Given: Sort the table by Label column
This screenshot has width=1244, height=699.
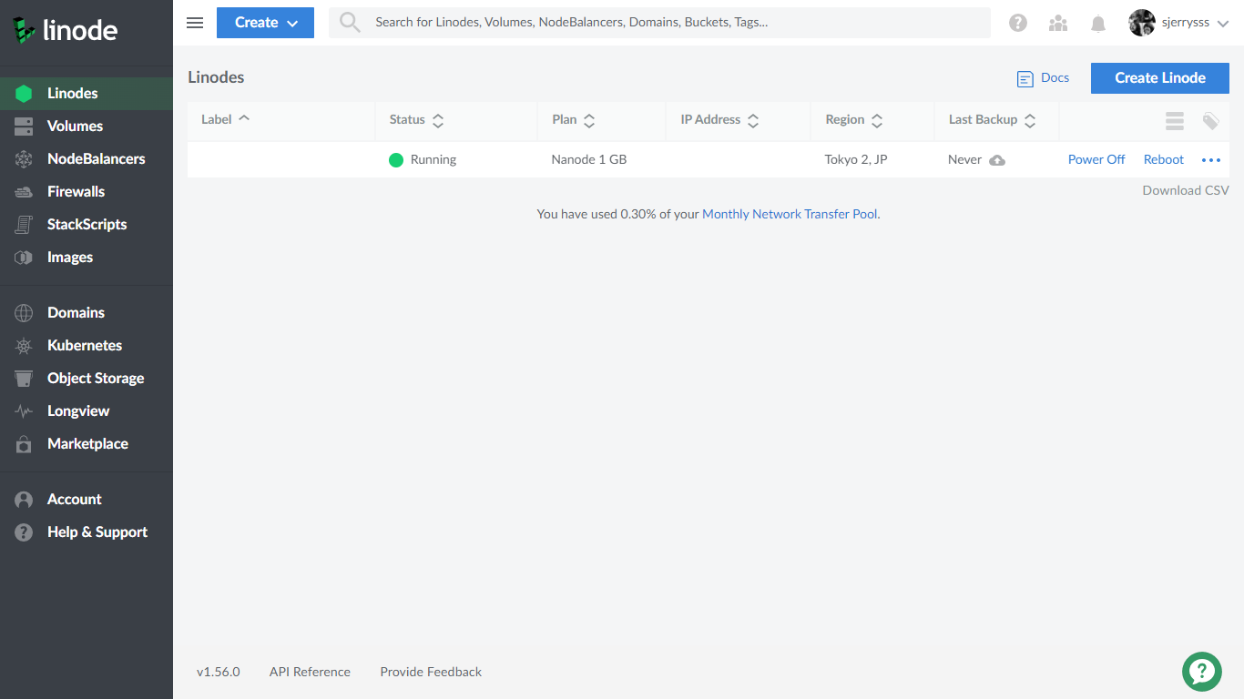Looking at the screenshot, I should 226,119.
